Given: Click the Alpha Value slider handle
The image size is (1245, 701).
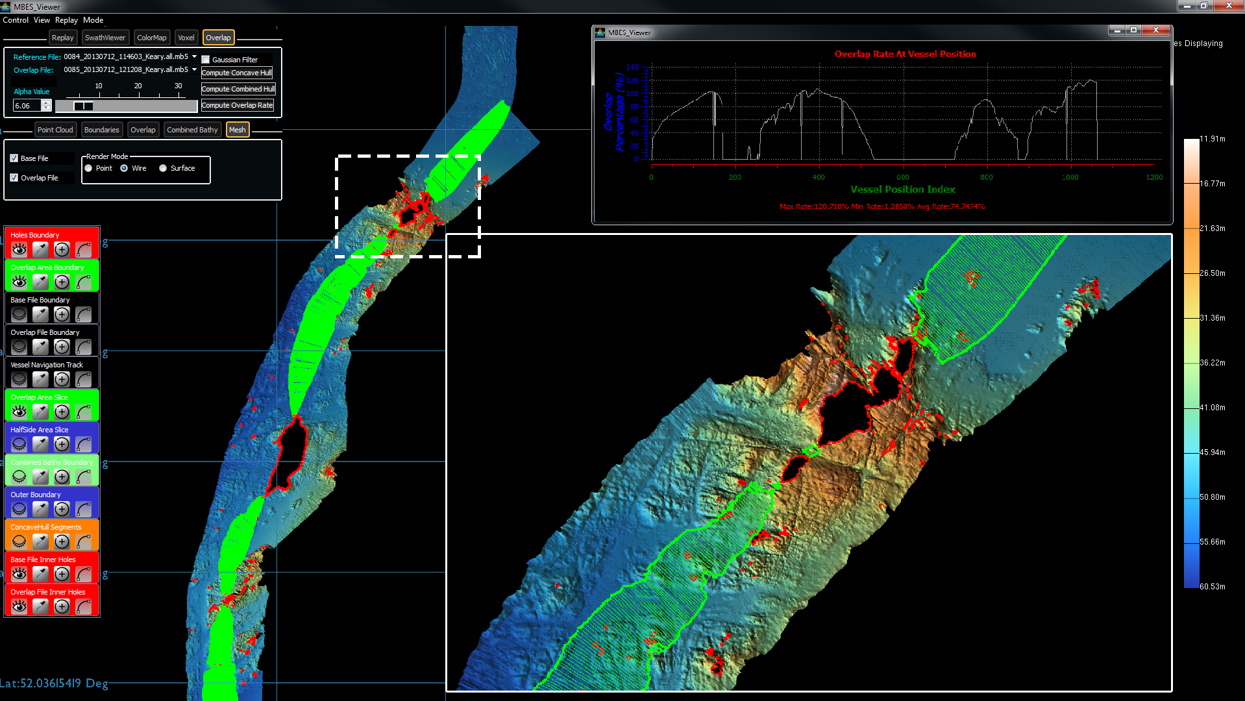Looking at the screenshot, I should (83, 106).
